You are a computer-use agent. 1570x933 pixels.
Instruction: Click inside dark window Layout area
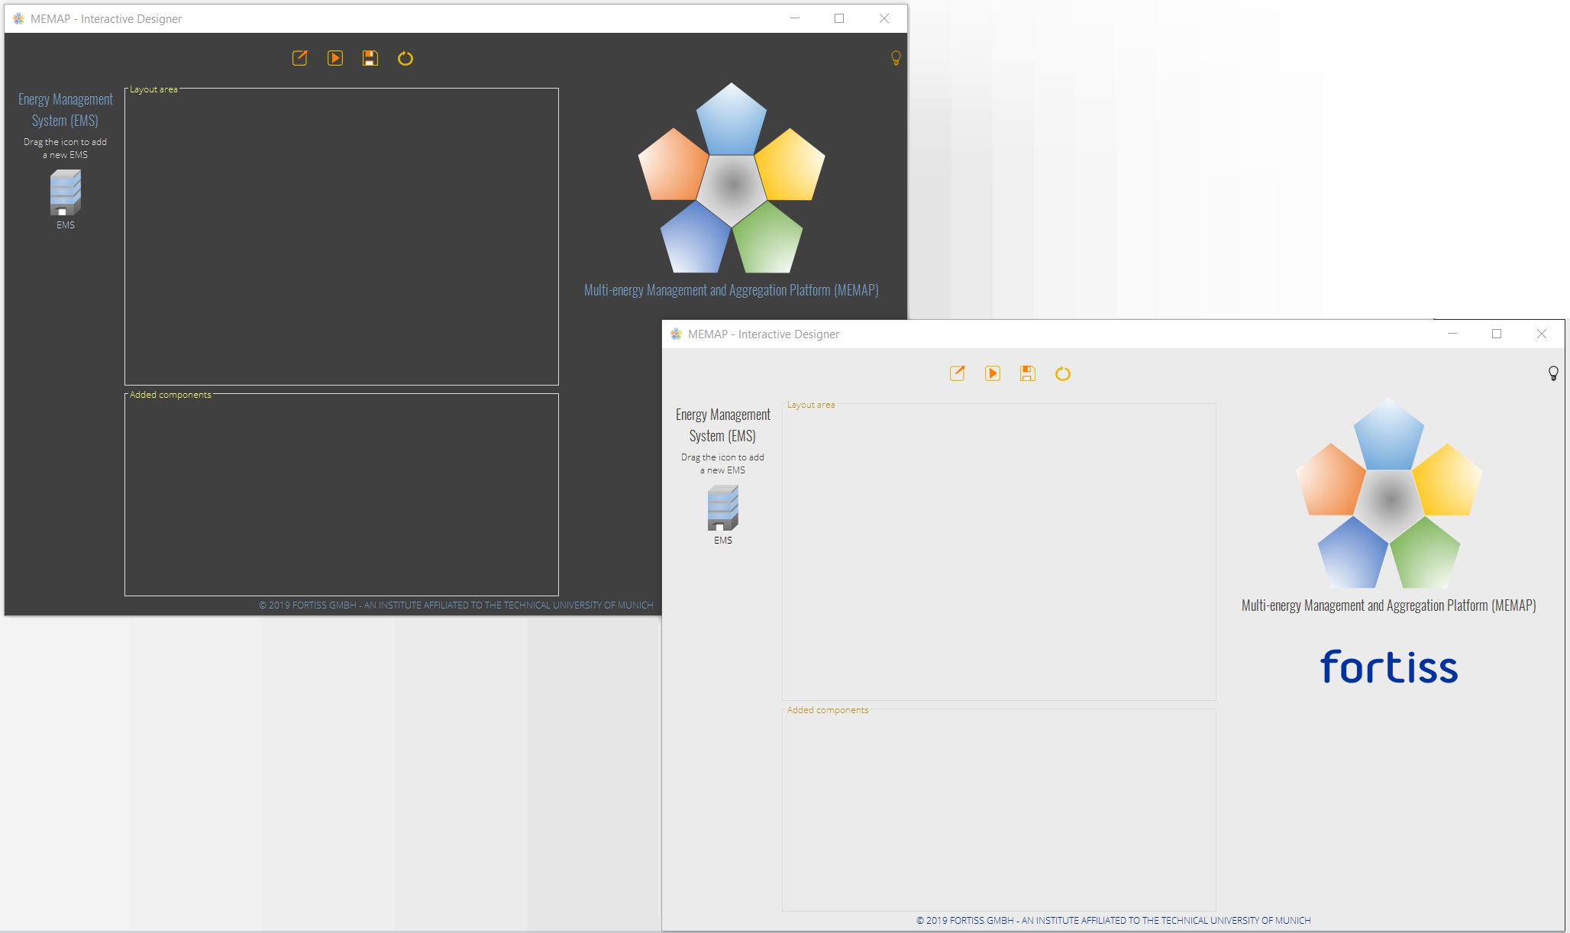pyautogui.click(x=341, y=237)
